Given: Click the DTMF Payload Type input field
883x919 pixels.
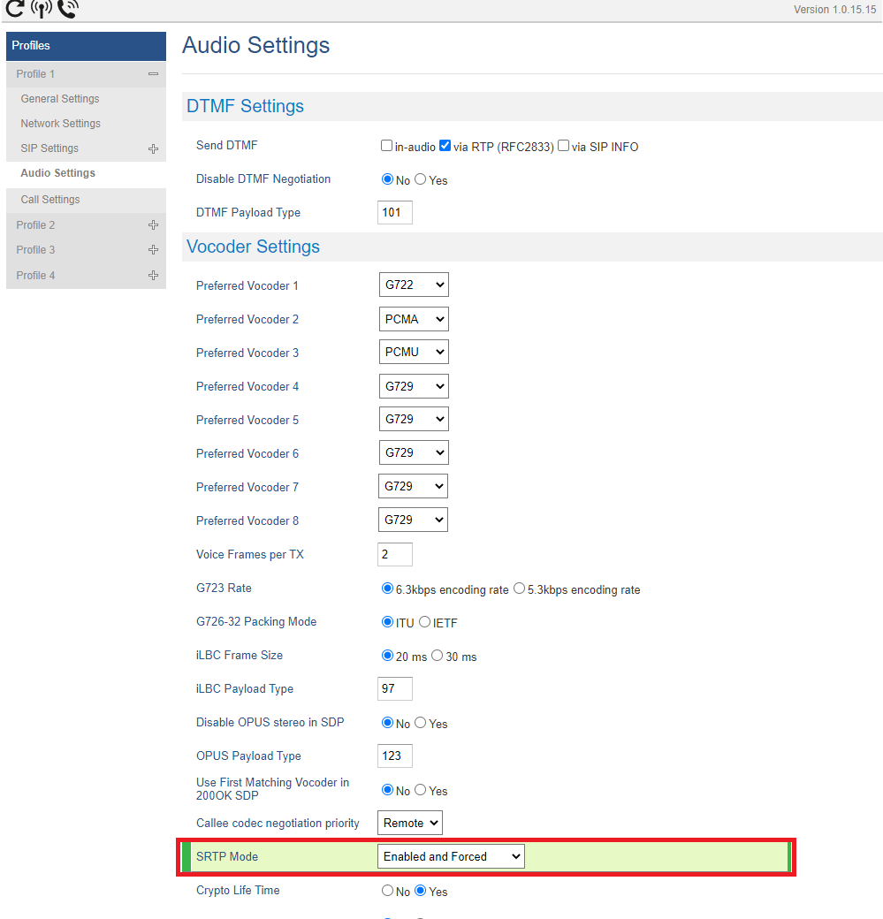Looking at the screenshot, I should [394, 213].
